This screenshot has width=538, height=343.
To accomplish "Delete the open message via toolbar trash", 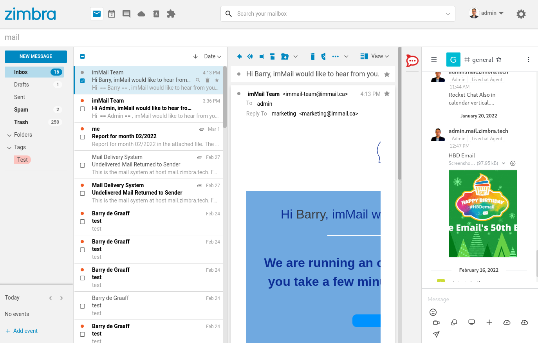I will 312,56.
